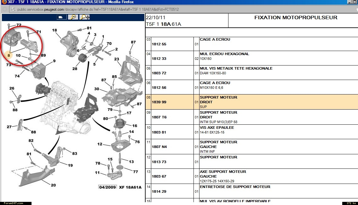358x205 pixels.
Task: Pick callout 73 on the diagram
Action: click(x=9, y=65)
